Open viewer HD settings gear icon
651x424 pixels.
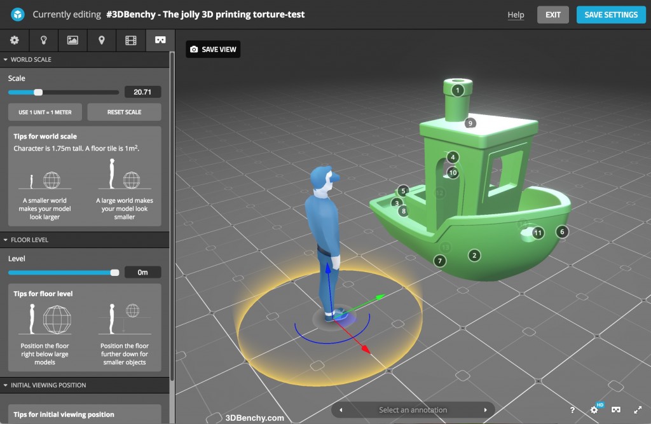click(594, 409)
